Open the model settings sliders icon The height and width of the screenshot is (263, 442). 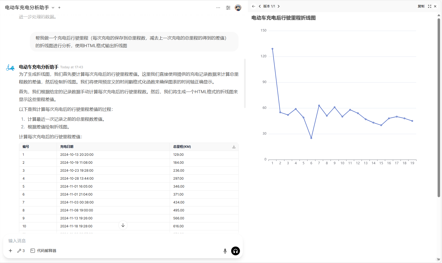pos(228,8)
